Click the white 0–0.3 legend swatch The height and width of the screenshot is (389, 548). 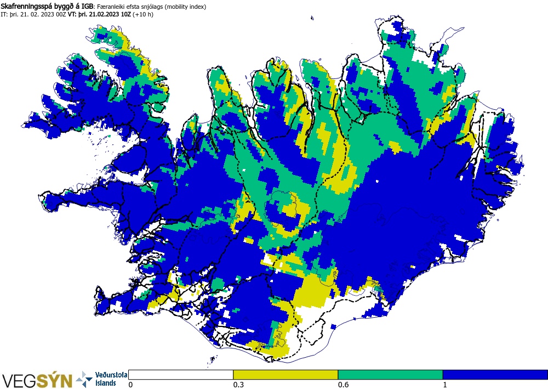[181, 375]
